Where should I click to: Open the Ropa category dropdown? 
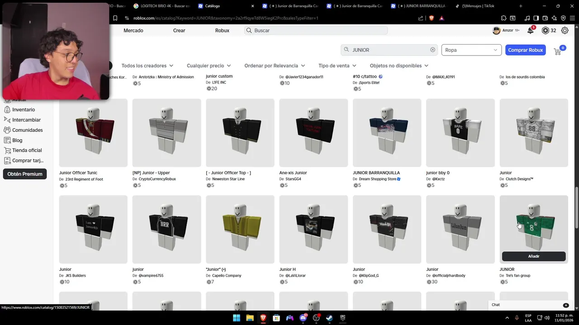(x=471, y=50)
